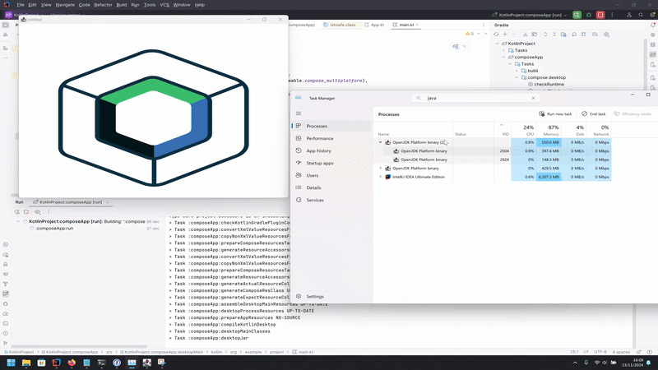Open the VCS menu
This screenshot has width=658, height=370.
(x=164, y=5)
